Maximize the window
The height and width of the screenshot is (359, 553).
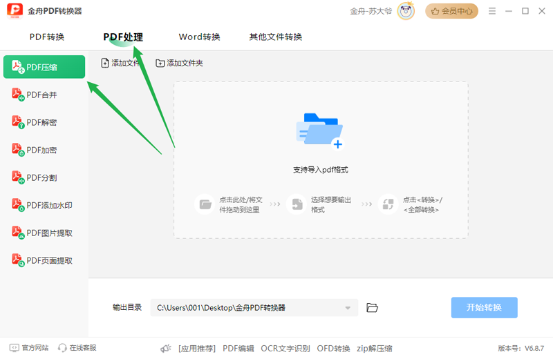coord(525,11)
